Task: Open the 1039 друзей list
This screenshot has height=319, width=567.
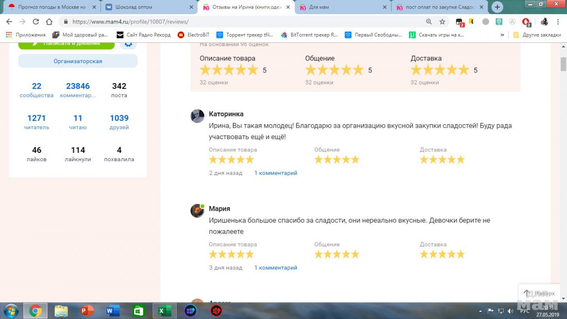Action: (119, 122)
